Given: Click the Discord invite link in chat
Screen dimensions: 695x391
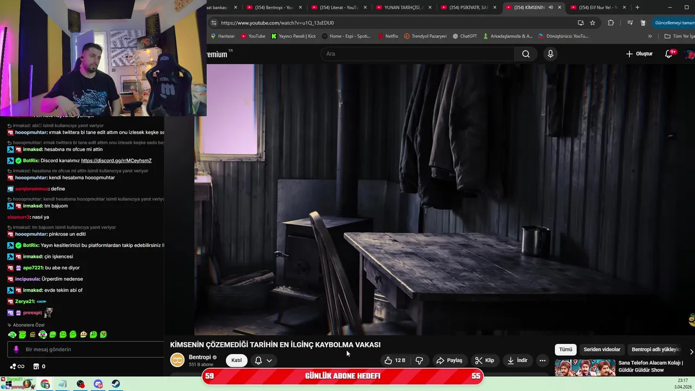Looking at the screenshot, I should [x=116, y=161].
